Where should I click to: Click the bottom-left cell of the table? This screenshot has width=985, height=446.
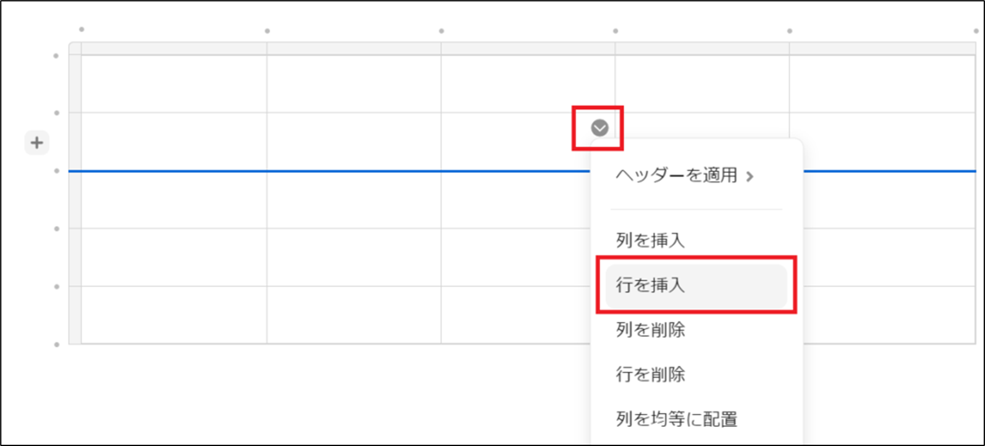click(174, 315)
